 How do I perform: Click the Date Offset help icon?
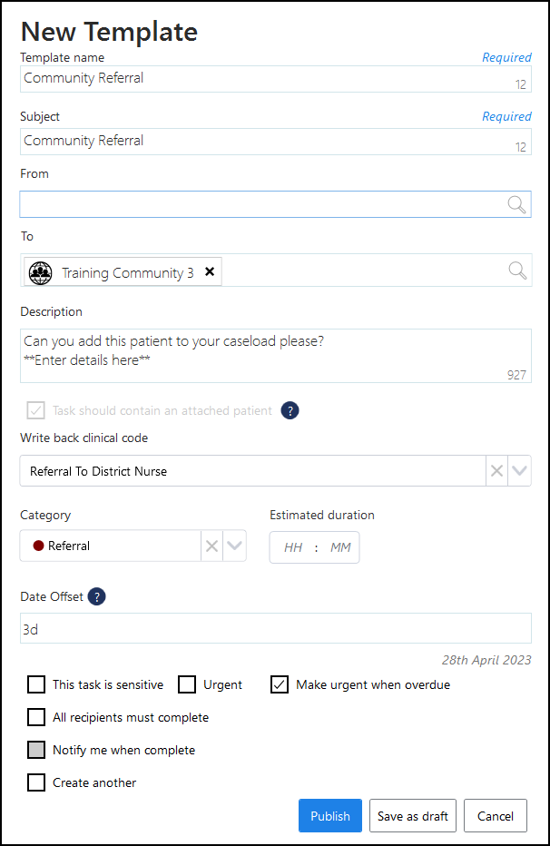(96, 596)
